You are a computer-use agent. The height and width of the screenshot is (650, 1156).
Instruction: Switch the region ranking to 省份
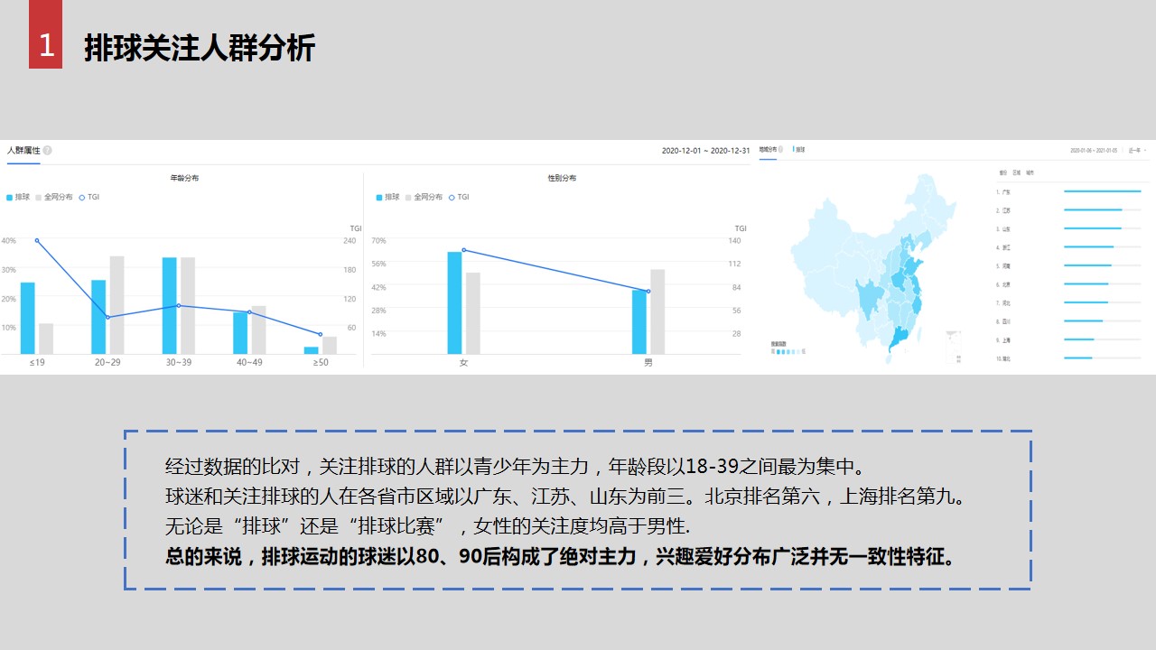click(x=1002, y=172)
